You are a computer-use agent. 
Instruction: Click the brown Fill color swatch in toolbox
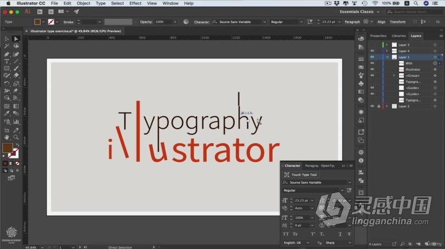click(x=7, y=148)
